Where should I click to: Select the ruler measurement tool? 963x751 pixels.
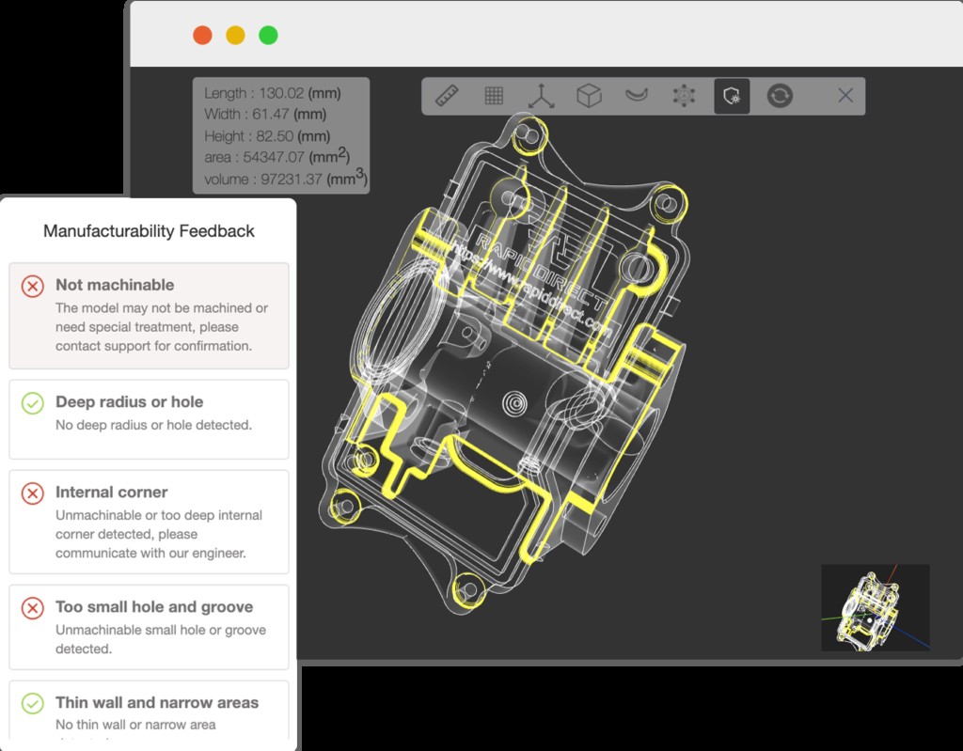[x=446, y=96]
